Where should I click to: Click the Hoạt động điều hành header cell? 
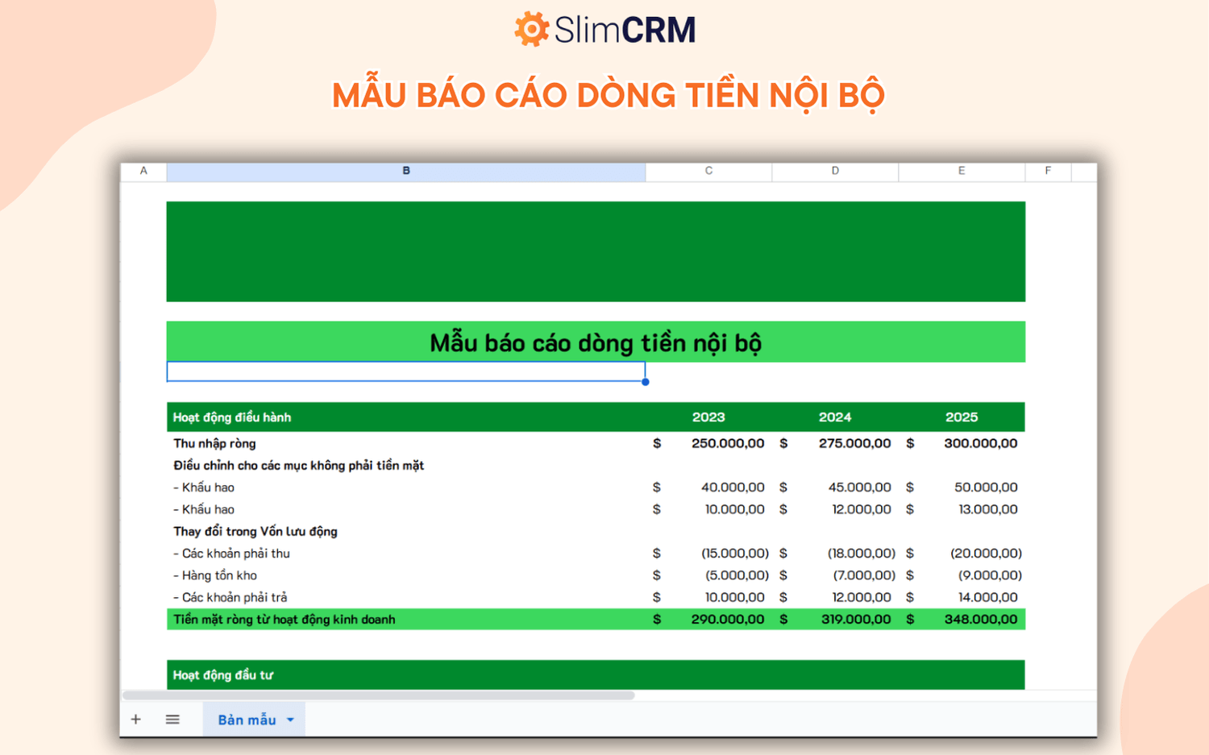(x=406, y=417)
